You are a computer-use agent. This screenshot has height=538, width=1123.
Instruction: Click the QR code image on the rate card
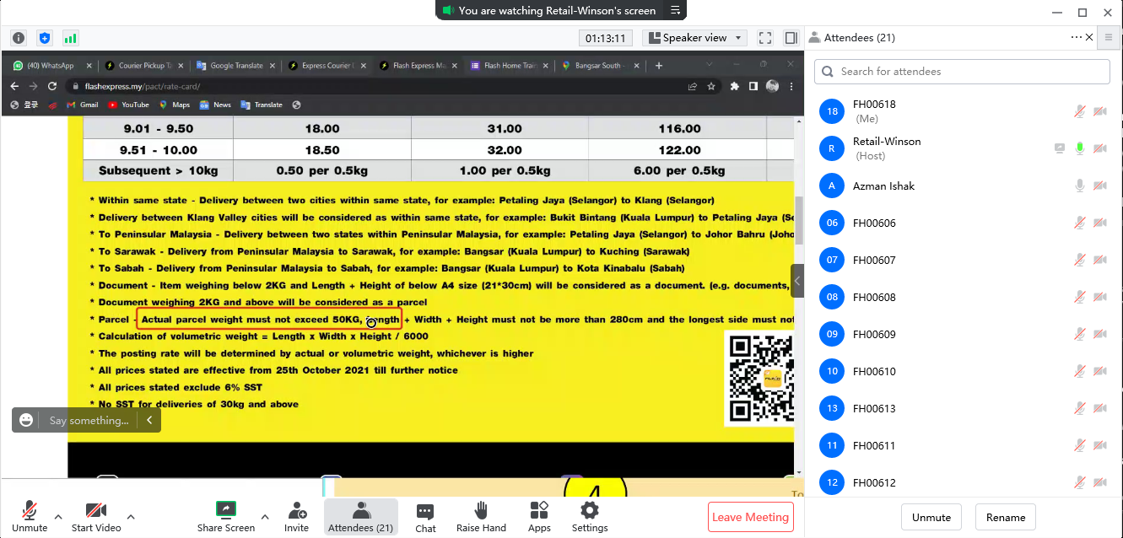[761, 379]
